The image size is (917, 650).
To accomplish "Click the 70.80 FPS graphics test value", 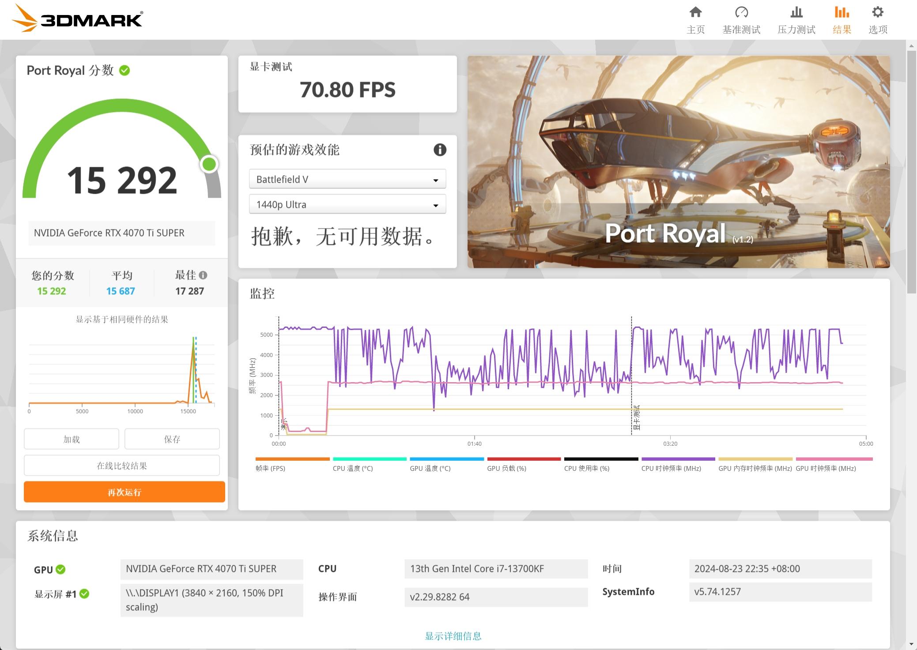I will tap(347, 90).
